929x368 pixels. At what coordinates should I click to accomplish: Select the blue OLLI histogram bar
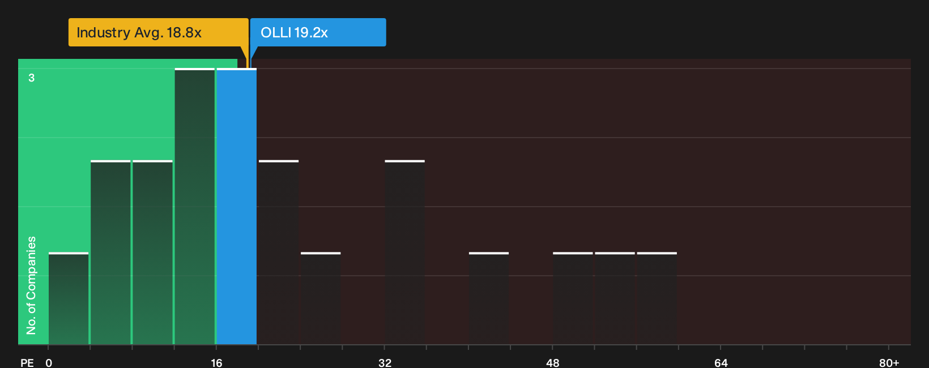pyautogui.click(x=237, y=207)
